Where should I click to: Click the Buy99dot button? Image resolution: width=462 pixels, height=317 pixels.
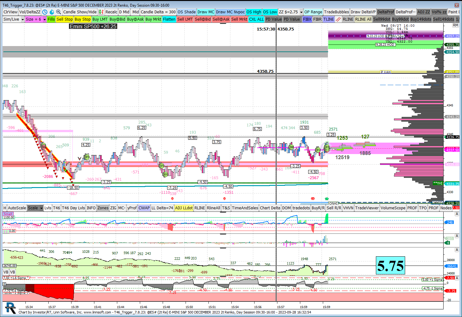400,19
